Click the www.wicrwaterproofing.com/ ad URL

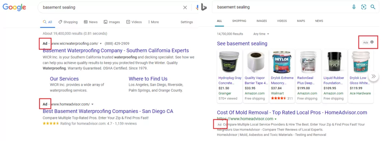75,44
